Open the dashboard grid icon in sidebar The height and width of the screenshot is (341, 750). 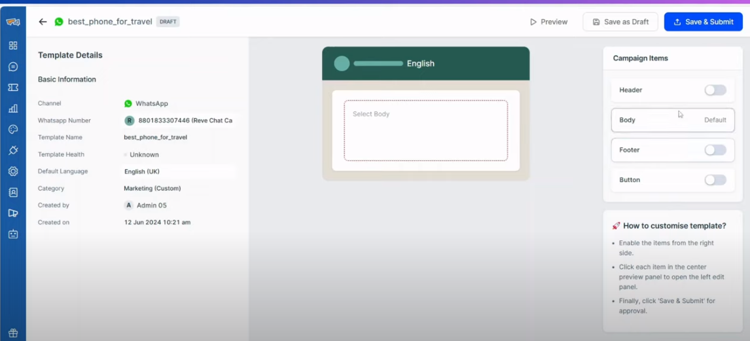[13, 46]
